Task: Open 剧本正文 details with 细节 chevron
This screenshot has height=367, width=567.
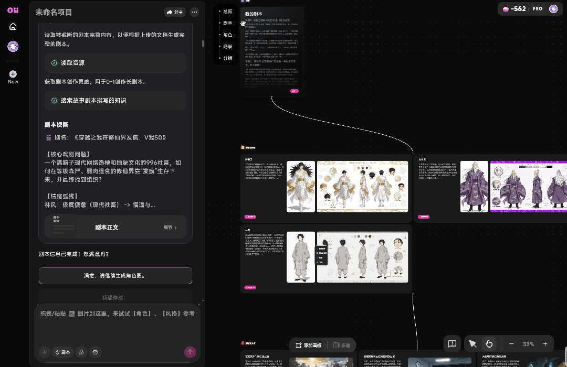Action: [170, 227]
